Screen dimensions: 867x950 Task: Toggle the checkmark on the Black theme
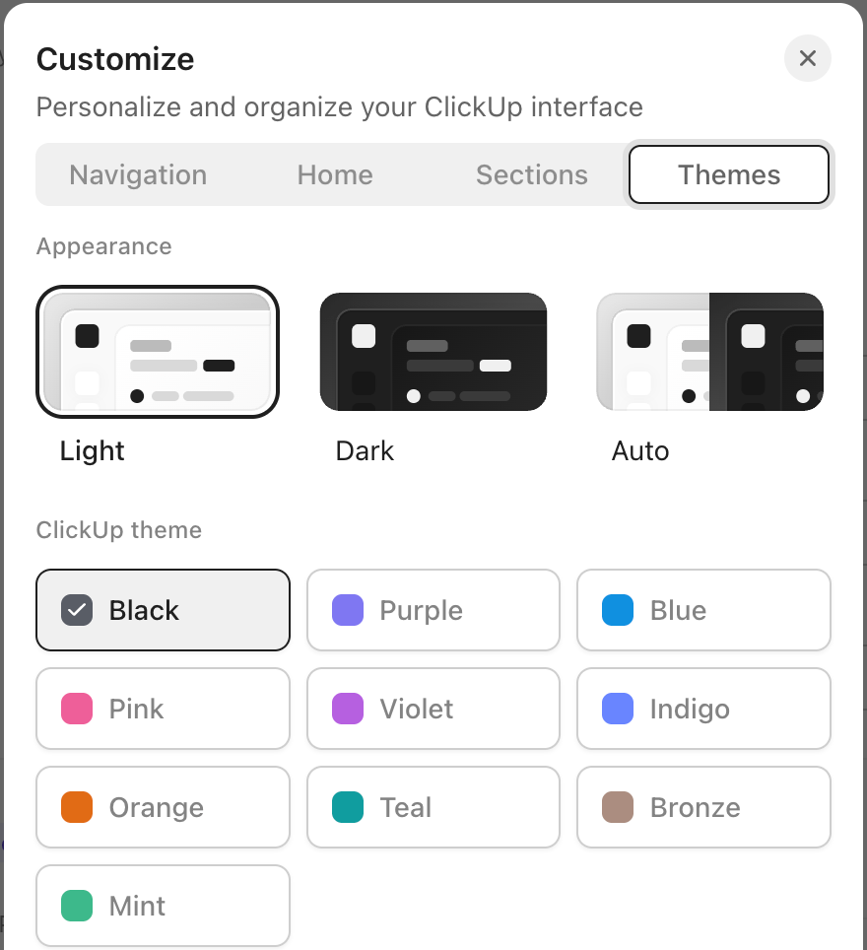(x=79, y=610)
